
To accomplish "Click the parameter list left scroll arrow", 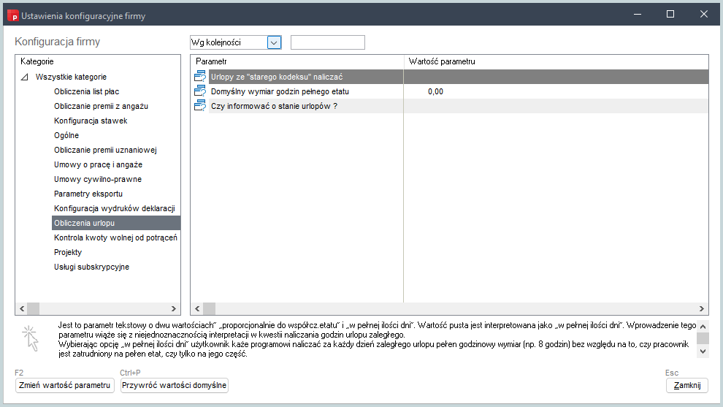I will [197, 308].
